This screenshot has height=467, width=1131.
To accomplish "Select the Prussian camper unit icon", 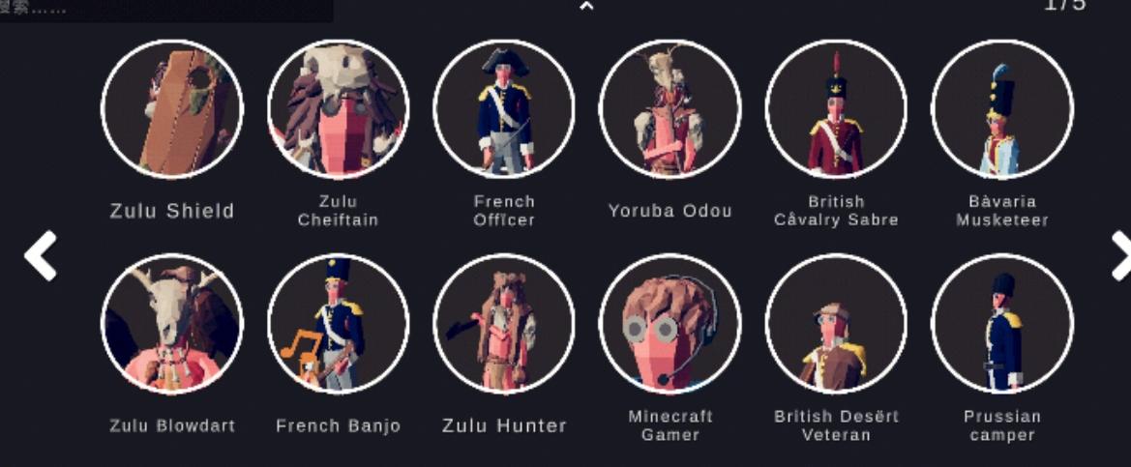I will point(1002,324).
